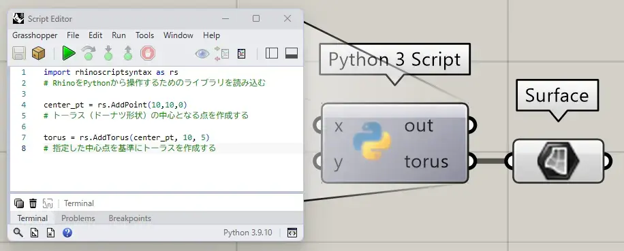Click line number 3 in gutter
Viewport: 624px width, 251px height.
click(x=24, y=94)
